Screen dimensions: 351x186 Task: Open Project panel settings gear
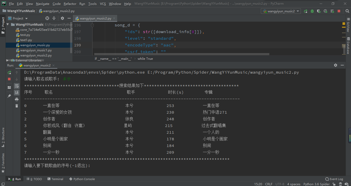(x=62, y=18)
